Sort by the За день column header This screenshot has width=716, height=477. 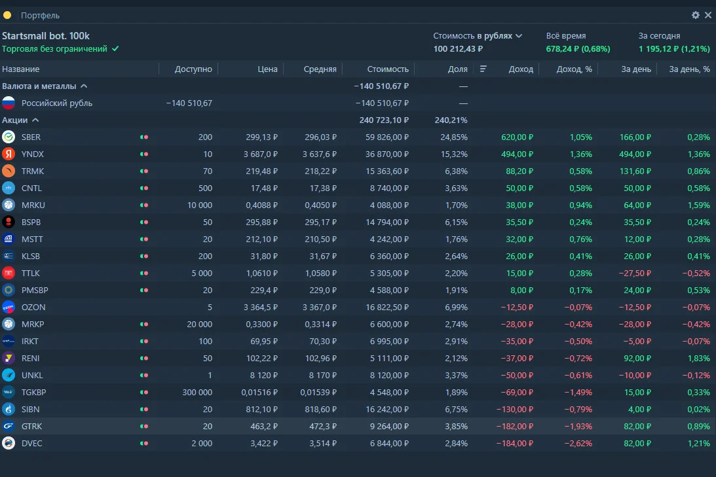point(635,69)
